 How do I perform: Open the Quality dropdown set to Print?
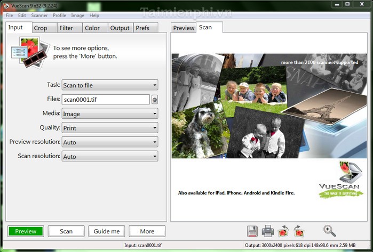tap(109, 128)
